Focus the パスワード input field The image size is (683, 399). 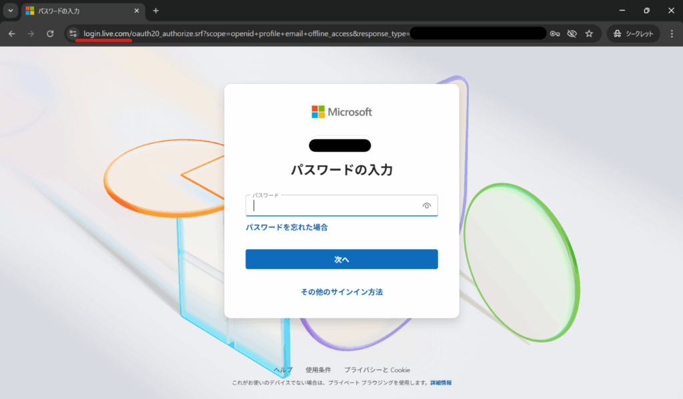pos(341,205)
